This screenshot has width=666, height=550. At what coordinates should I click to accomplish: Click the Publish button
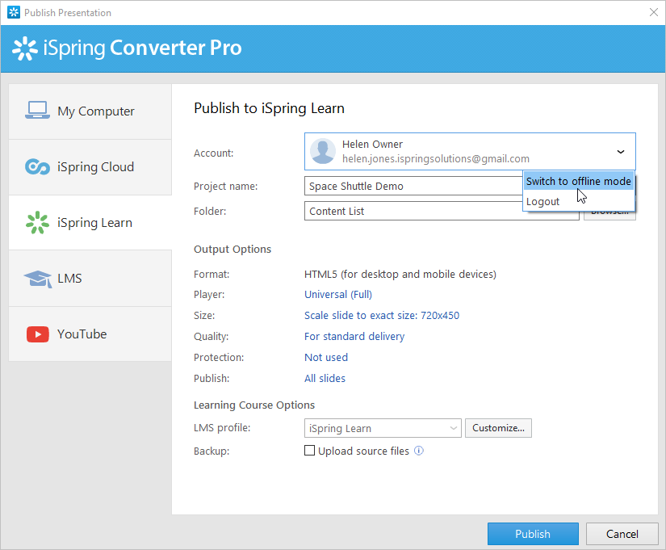pyautogui.click(x=533, y=534)
